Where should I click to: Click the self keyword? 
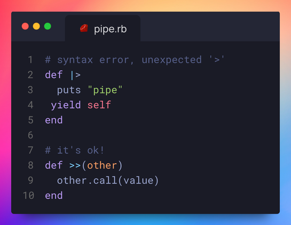[99, 105]
